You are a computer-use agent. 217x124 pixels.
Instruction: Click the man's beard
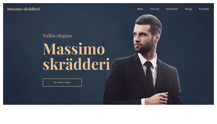(x=145, y=47)
